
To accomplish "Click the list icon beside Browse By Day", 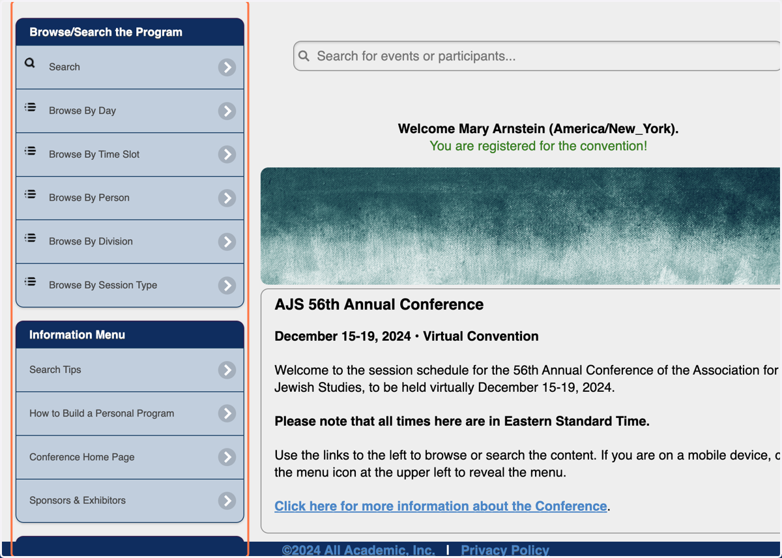I will pos(30,107).
